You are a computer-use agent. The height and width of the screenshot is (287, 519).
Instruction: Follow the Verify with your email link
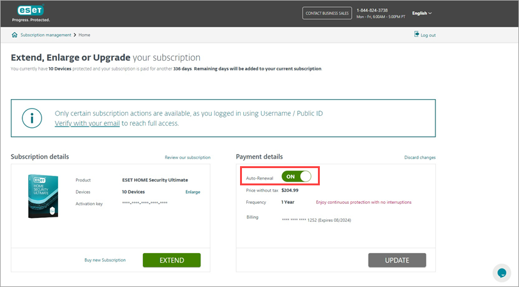tap(87, 123)
